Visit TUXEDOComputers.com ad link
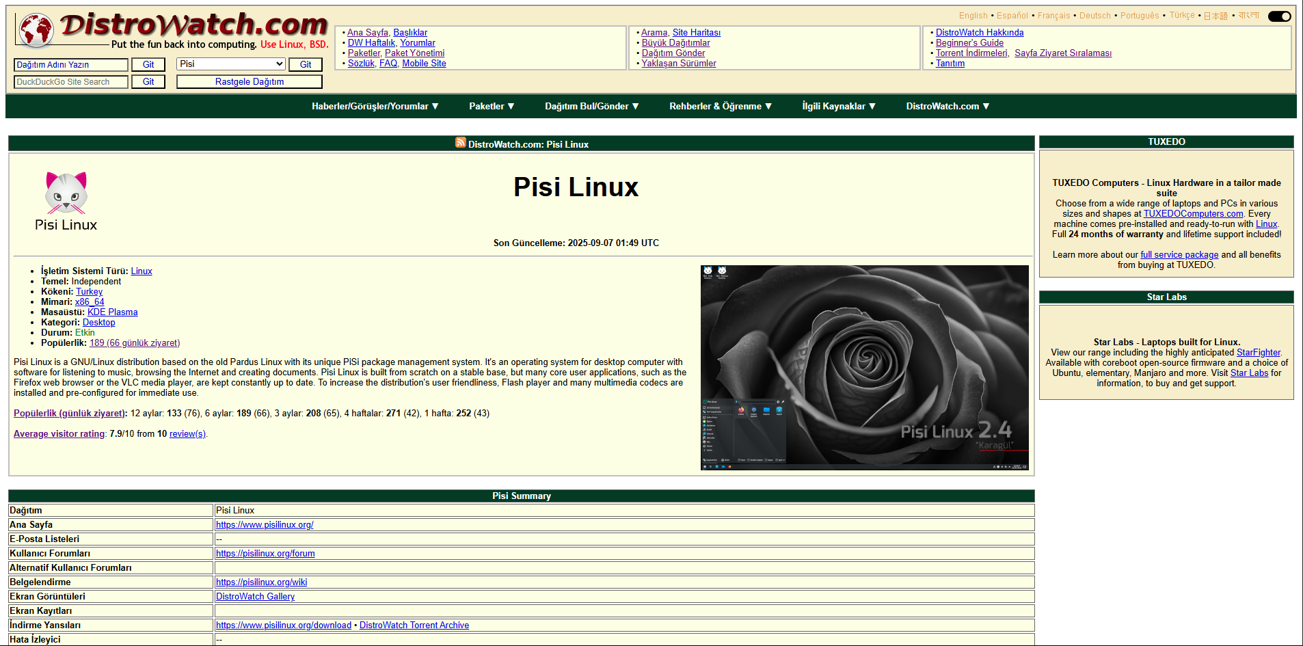The width and height of the screenshot is (1303, 646). point(1194,213)
